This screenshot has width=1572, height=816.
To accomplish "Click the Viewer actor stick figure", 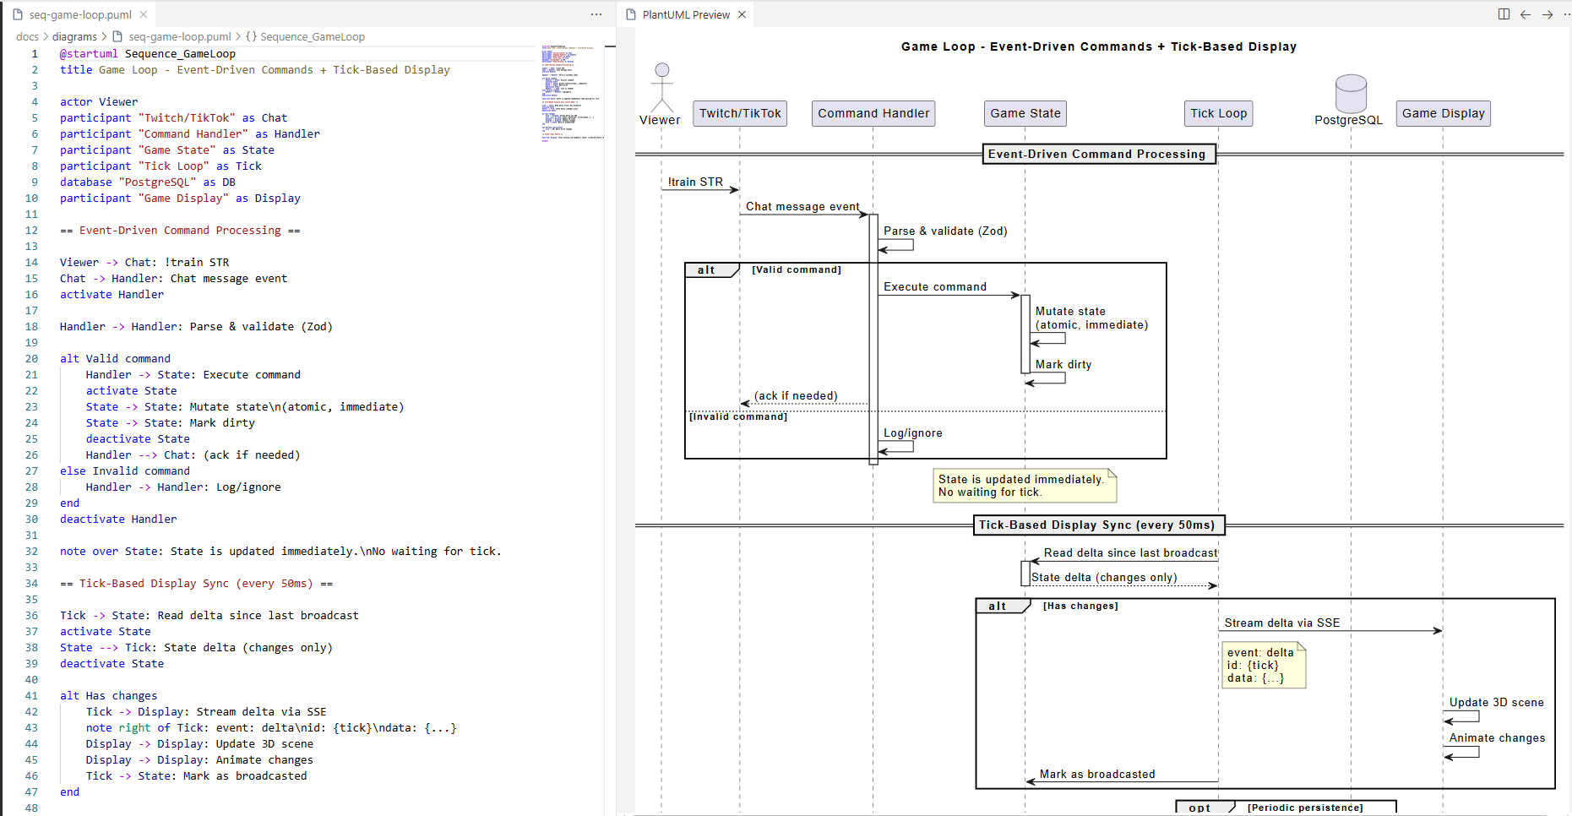I will click(662, 87).
